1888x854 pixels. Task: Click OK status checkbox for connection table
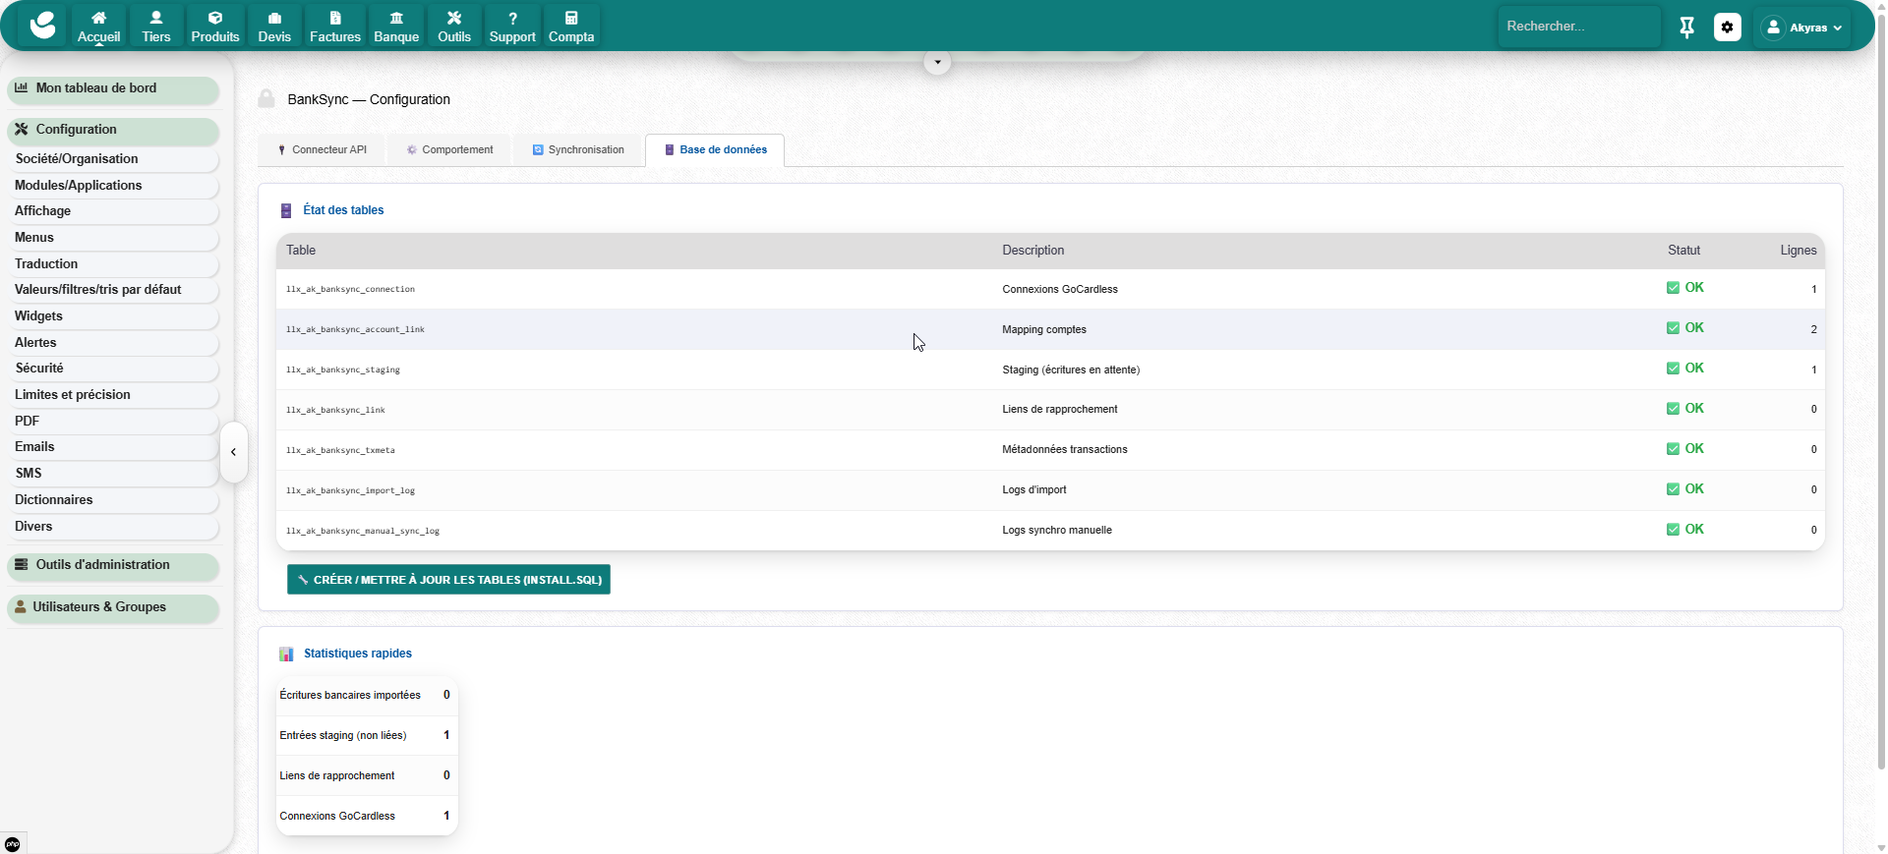(x=1673, y=288)
